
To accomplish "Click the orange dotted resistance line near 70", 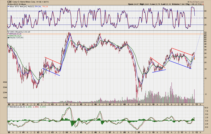I will (106, 34).
